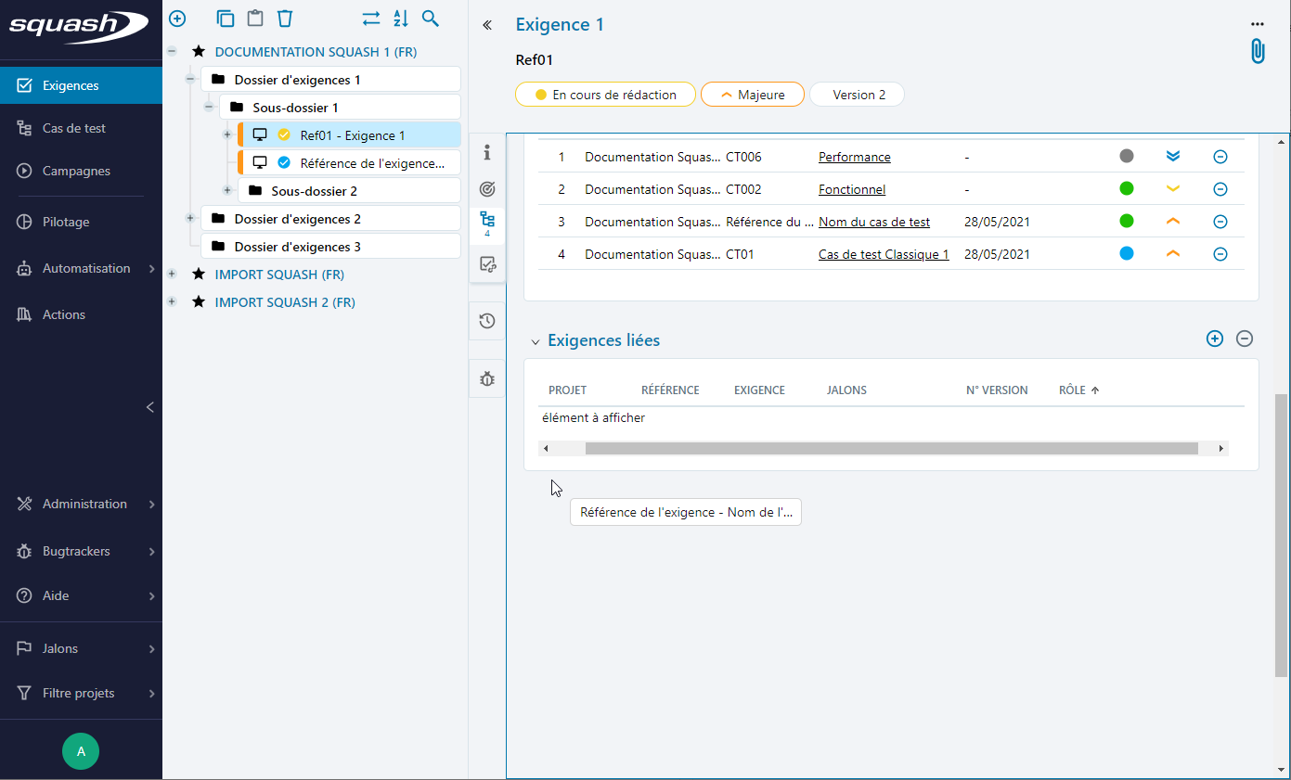The width and height of the screenshot is (1291, 780).
Task: Remove the Performance test case row link
Action: (1220, 157)
